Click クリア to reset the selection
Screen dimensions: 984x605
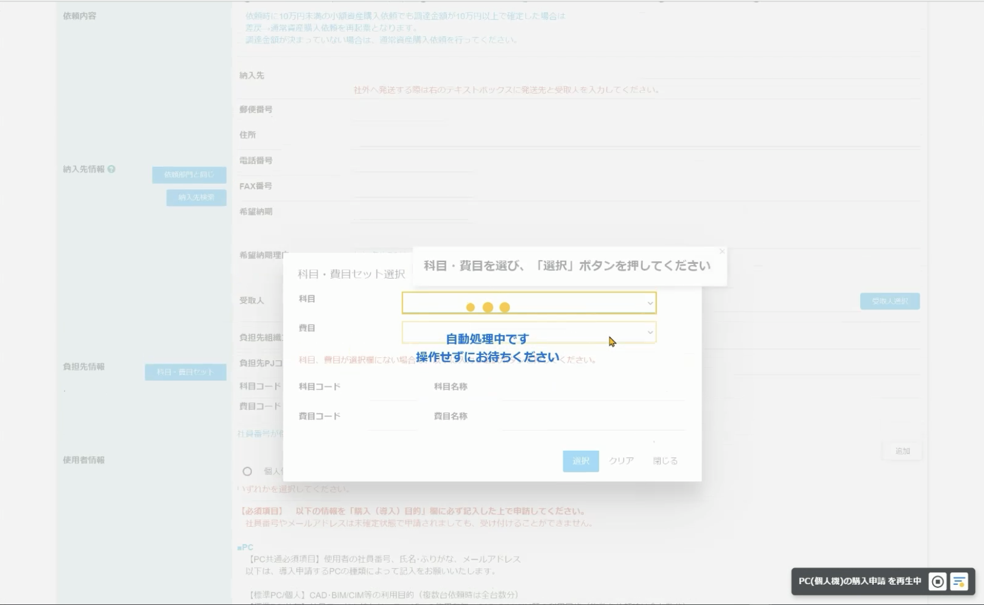(621, 461)
